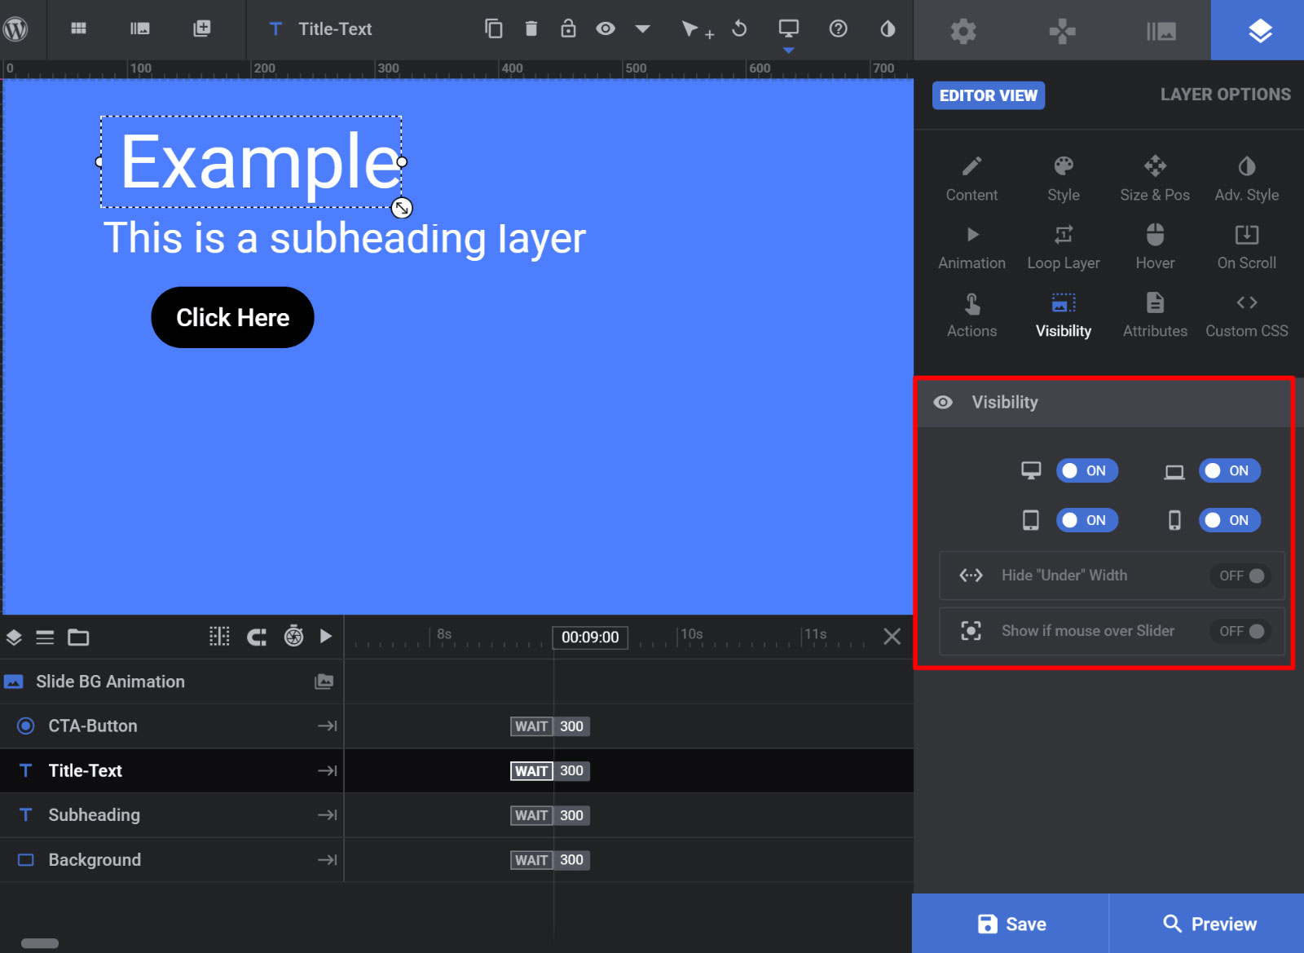Open the help question mark icon

click(838, 29)
